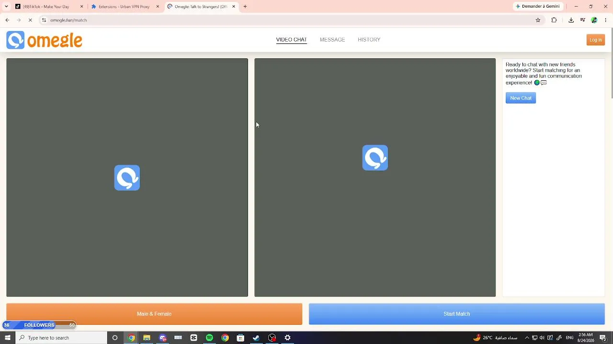This screenshot has width=613, height=344.
Task: Open Settings gear on the taskbar
Action: click(x=287, y=338)
